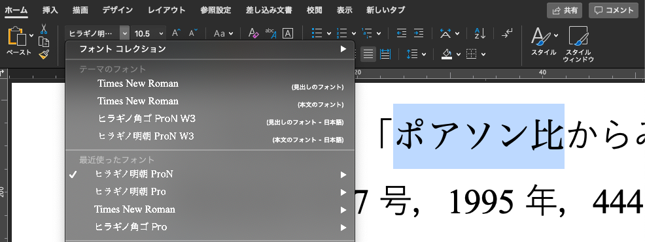Open the font size 10.5 dropdown
The image size is (645, 242).
pos(161,34)
